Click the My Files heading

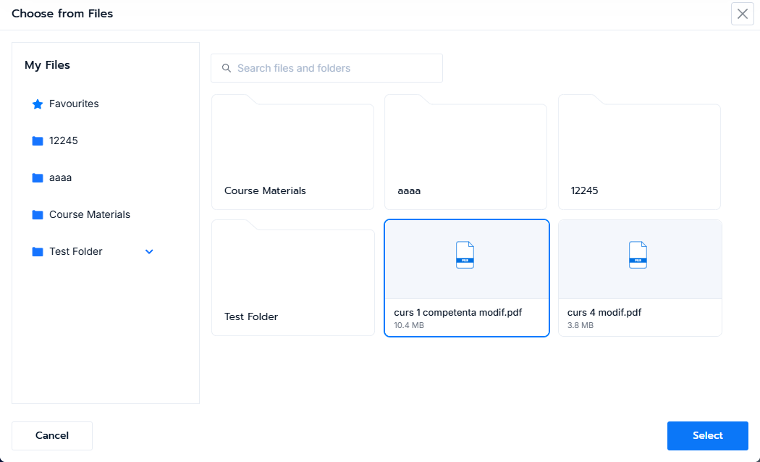click(48, 65)
